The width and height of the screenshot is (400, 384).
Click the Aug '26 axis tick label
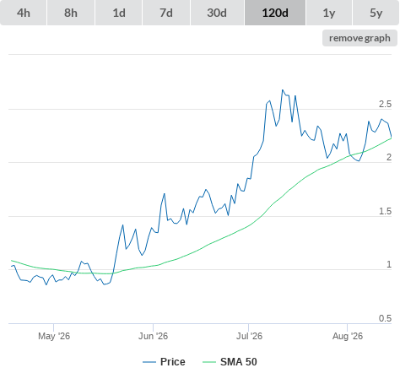[348, 336]
